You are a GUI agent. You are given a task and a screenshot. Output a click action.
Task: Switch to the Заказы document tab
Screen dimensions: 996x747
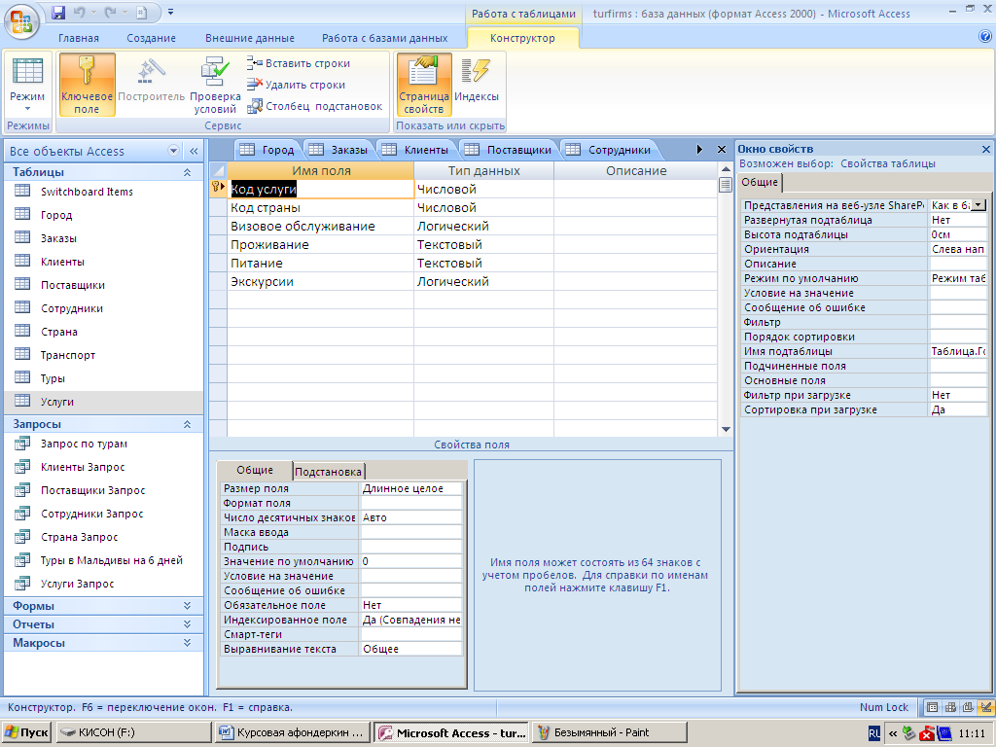pyautogui.click(x=338, y=150)
